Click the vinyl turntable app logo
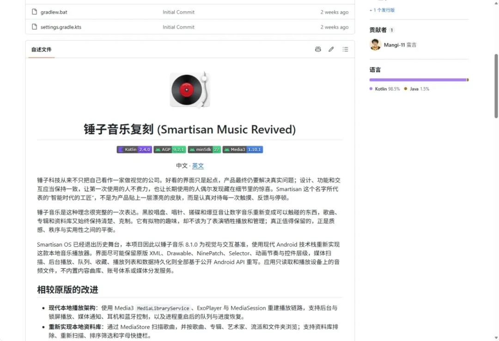The height and width of the screenshot is (341, 499). click(190, 90)
